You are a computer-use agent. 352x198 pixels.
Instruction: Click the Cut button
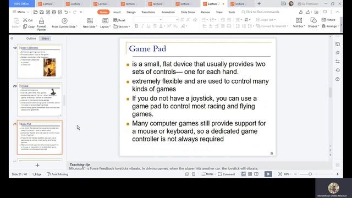pos(28,20)
